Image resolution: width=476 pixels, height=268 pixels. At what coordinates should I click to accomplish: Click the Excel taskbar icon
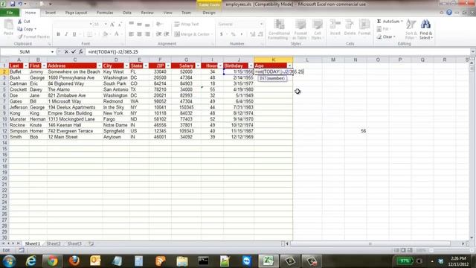coord(268,261)
